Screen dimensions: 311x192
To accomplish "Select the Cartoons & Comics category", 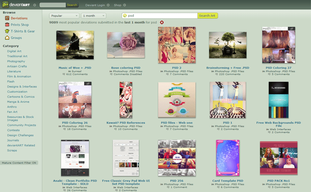I will (x=21, y=97).
